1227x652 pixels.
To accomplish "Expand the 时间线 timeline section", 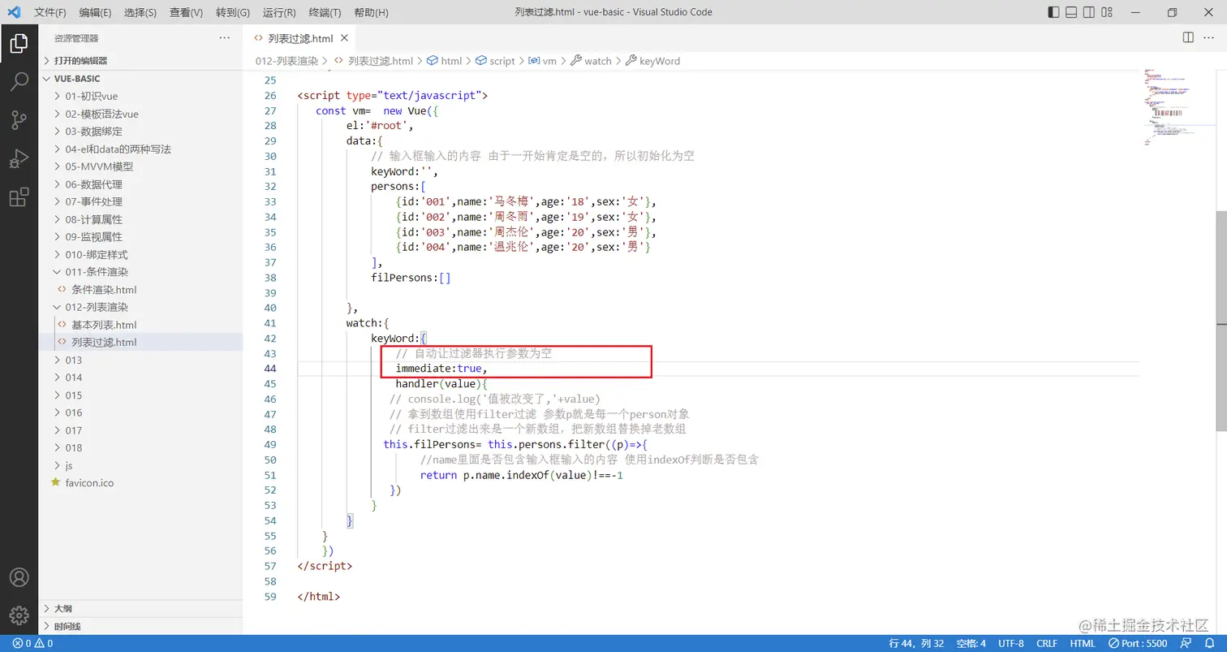I will coord(140,626).
